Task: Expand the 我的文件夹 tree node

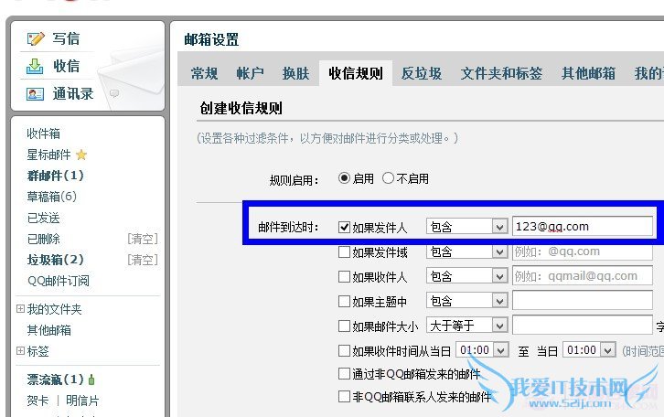Action: [x=20, y=308]
